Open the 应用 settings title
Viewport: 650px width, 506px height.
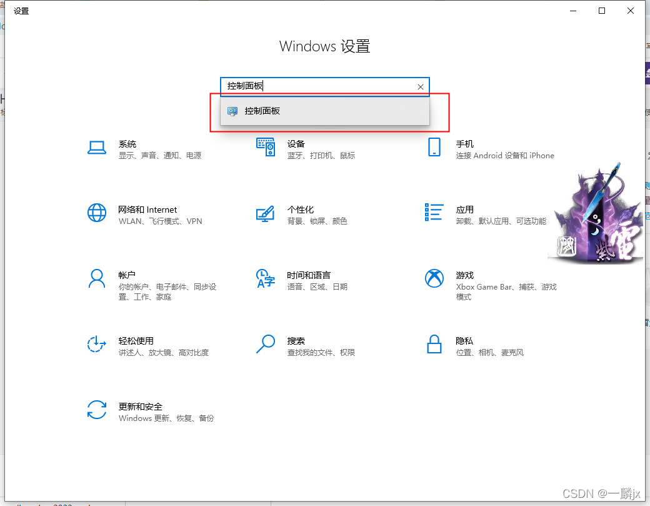(x=465, y=210)
